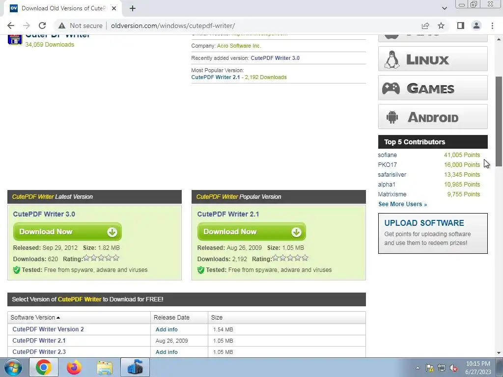Click the CutePDF Writer 3.0 heading

point(44,214)
